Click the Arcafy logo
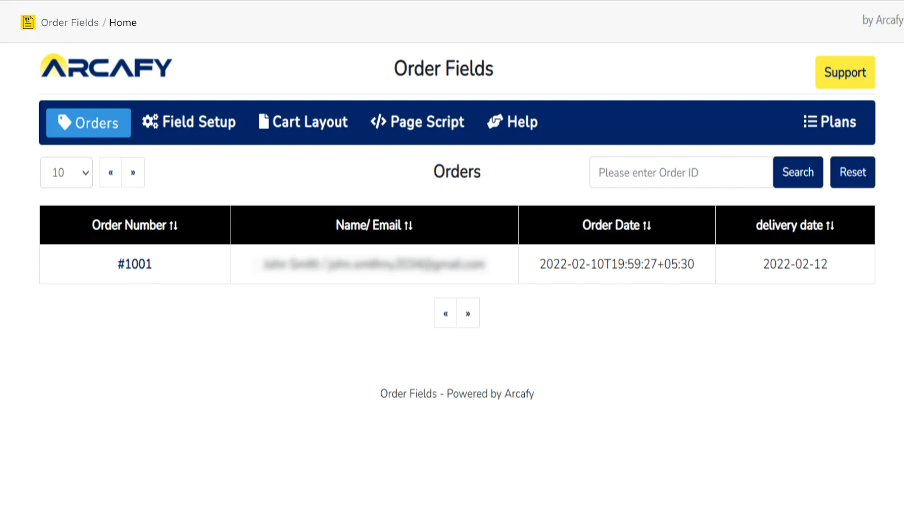 (105, 65)
